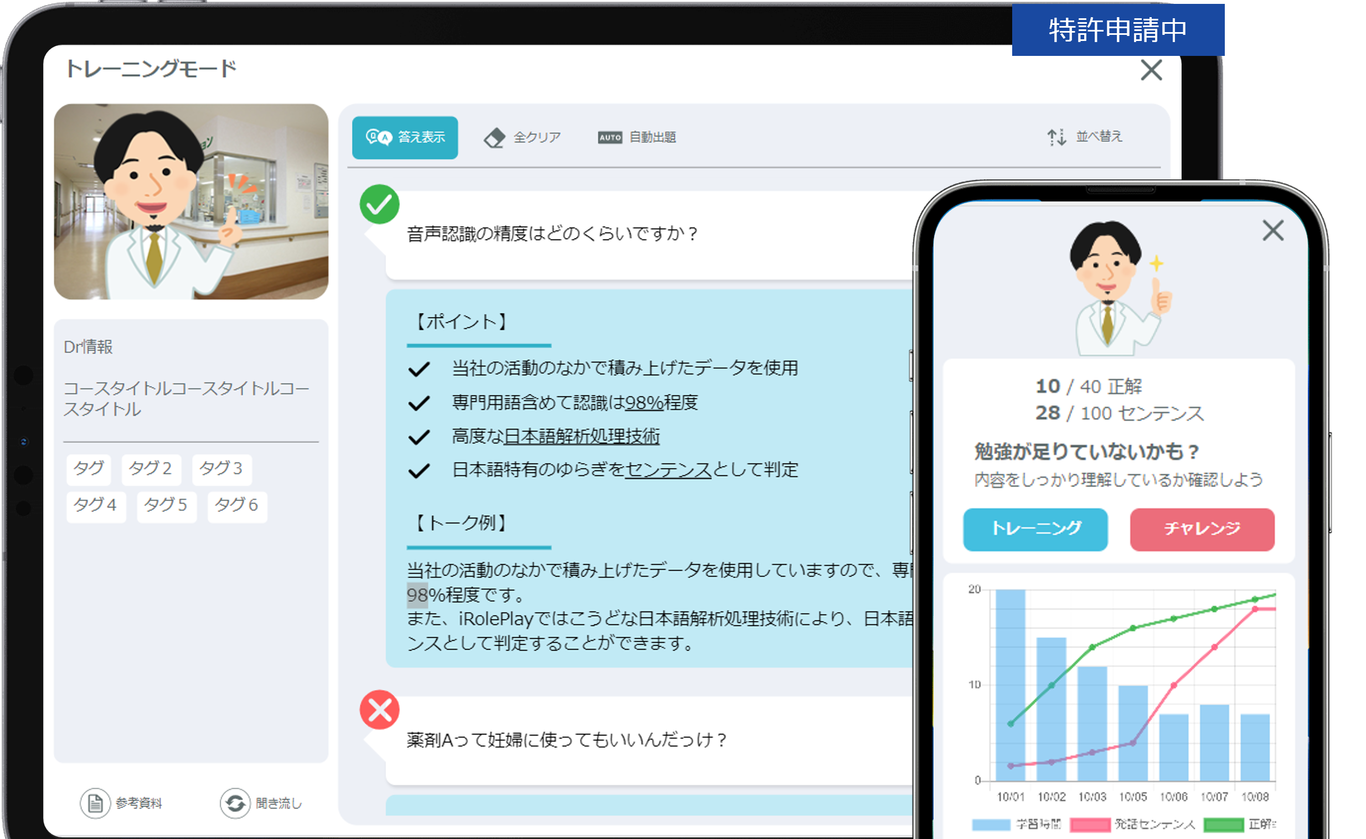Screen dimensions: 1366x839
Task: Open 参考資料 document icon
Action: pyautogui.click(x=95, y=802)
